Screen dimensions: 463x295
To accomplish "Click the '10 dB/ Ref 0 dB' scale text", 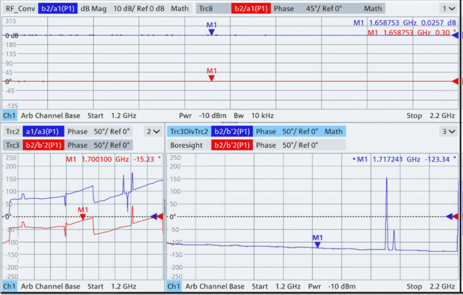I will point(139,9).
